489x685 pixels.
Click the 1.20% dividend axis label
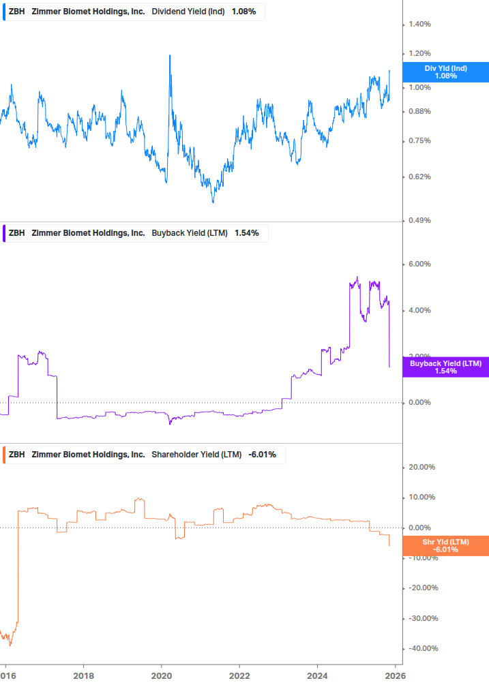point(419,53)
